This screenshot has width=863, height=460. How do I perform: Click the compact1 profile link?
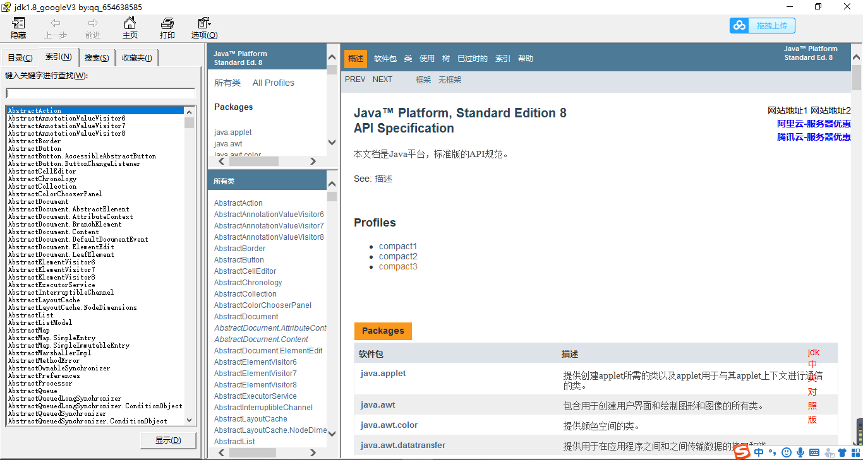398,246
